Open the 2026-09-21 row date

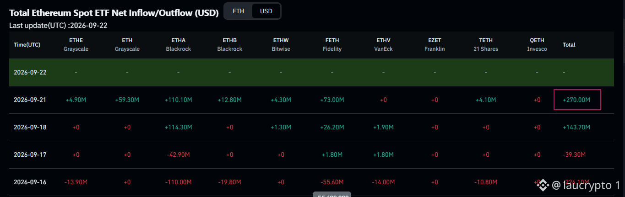(x=30, y=100)
